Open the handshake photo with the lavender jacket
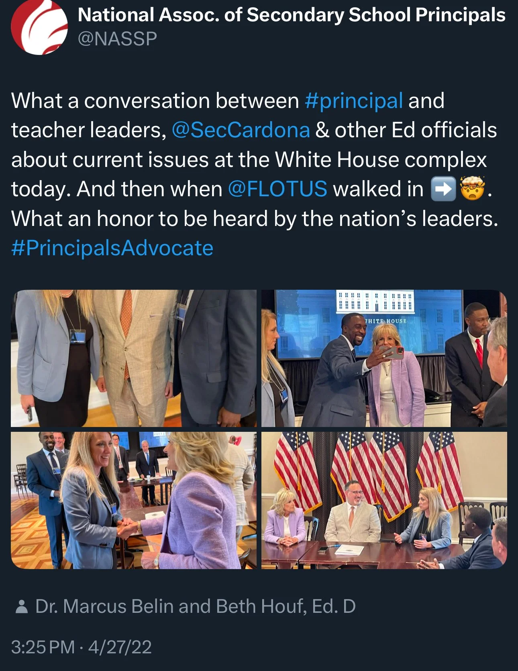 point(134,500)
